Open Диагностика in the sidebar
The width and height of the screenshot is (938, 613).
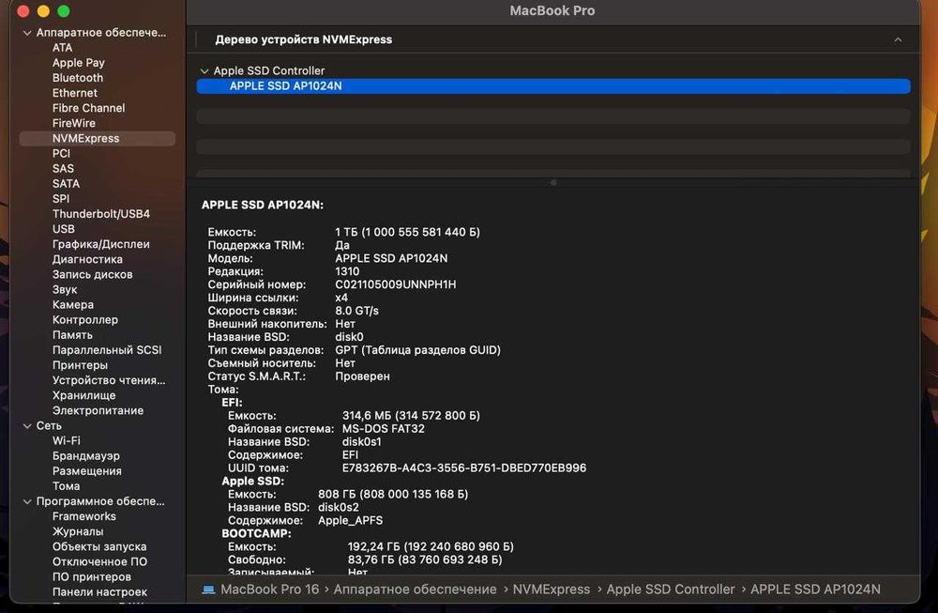(x=87, y=259)
